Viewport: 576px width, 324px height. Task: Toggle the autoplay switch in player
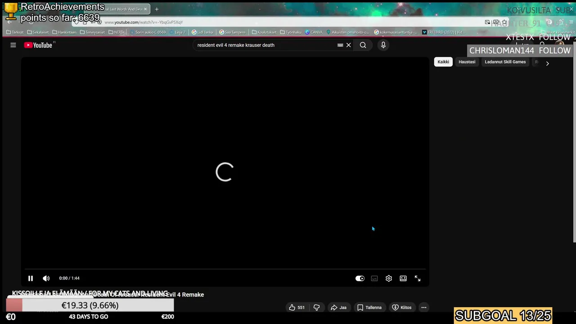(x=360, y=279)
